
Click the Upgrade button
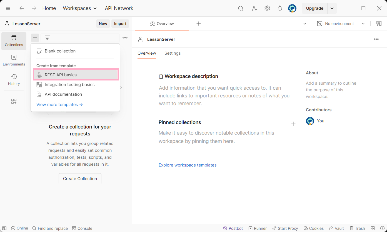(314, 8)
